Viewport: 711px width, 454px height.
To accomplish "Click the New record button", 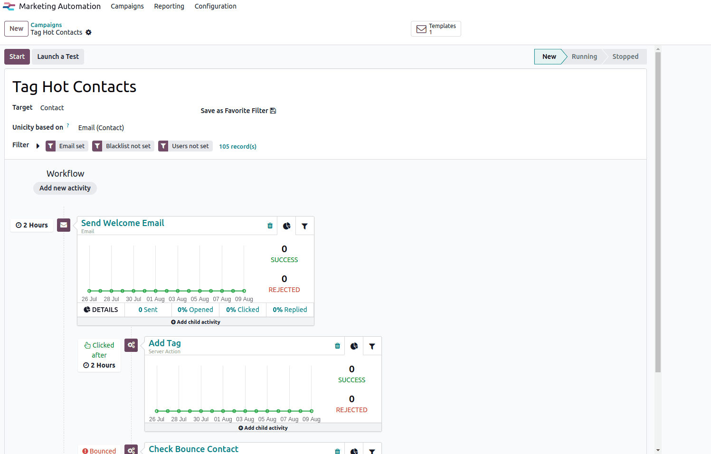I will click(x=17, y=28).
